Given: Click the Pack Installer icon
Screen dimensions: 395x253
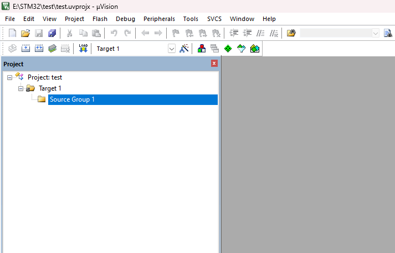Looking at the screenshot, I should [254, 49].
